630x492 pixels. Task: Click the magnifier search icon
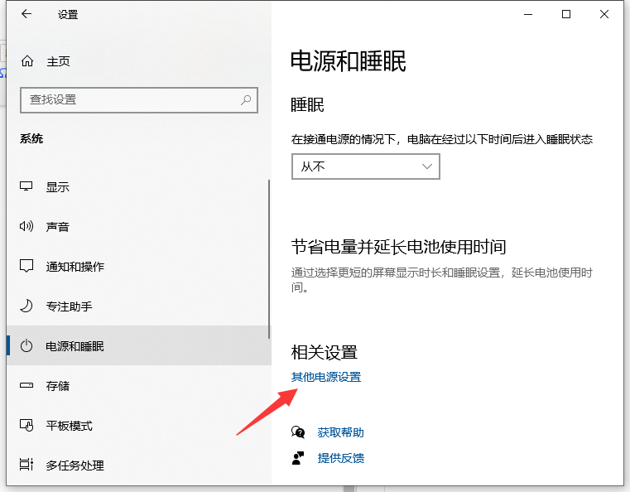246,99
